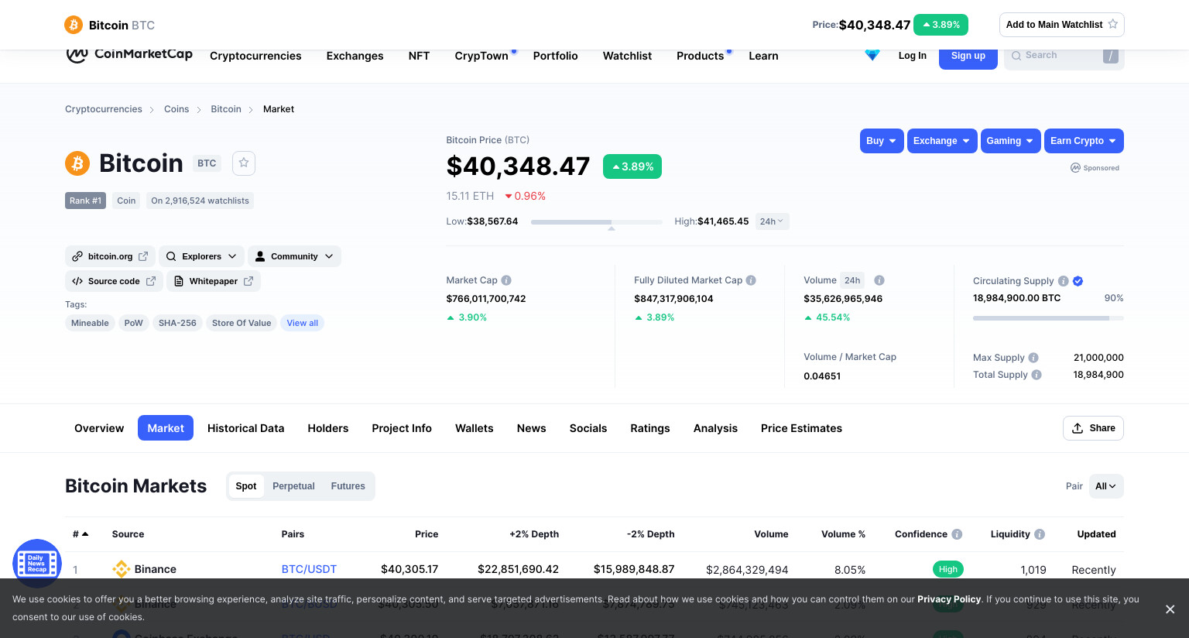Click the Add to Main Watchlist button
The height and width of the screenshot is (638, 1189).
(1062, 25)
